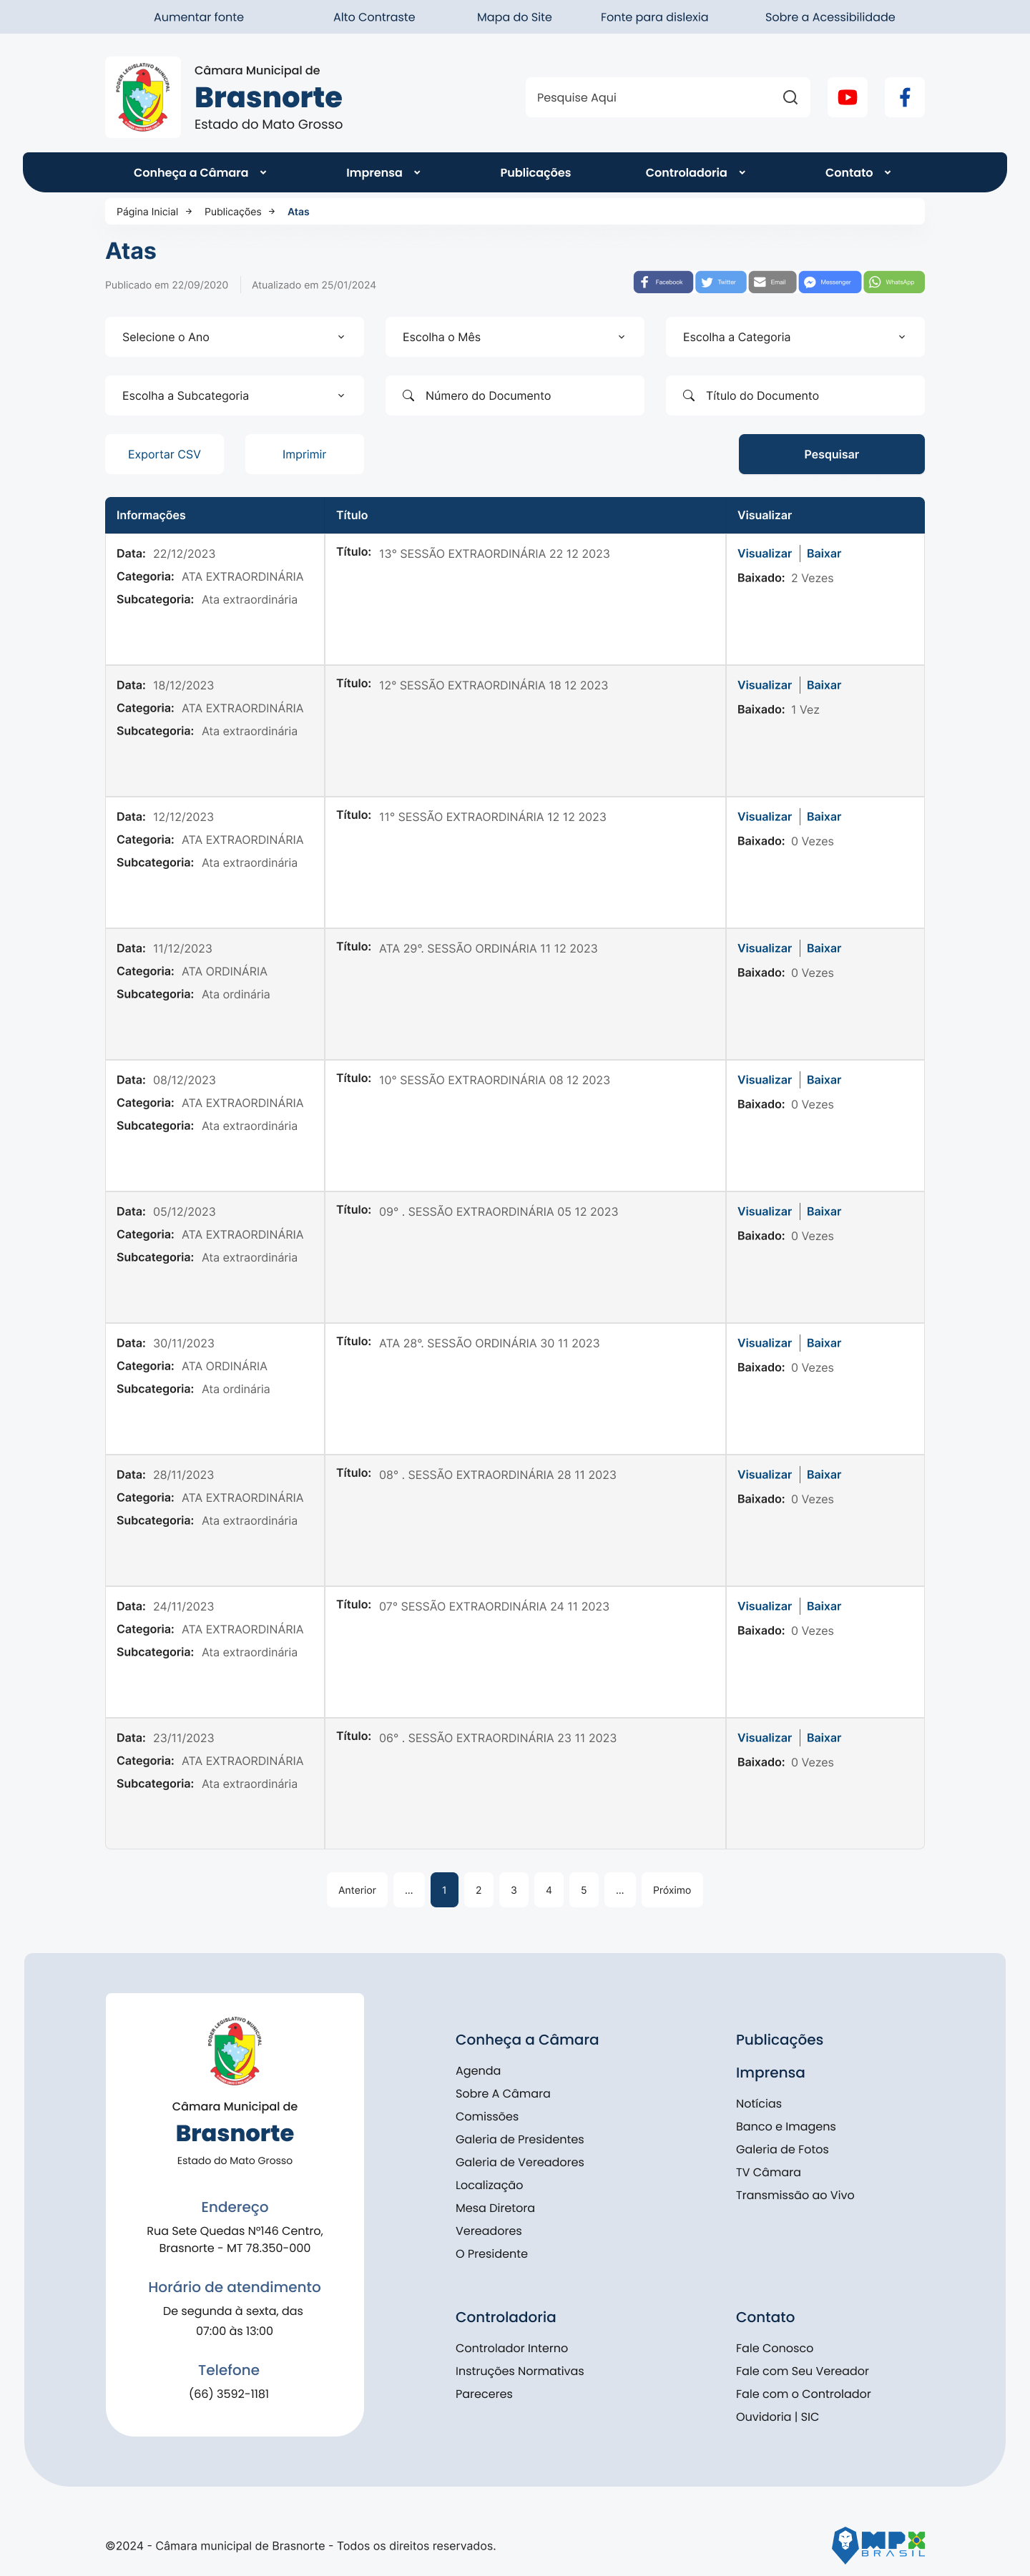Viewport: 1030px width, 2576px height.
Task: Click the Exportar CSV button
Action: click(164, 454)
